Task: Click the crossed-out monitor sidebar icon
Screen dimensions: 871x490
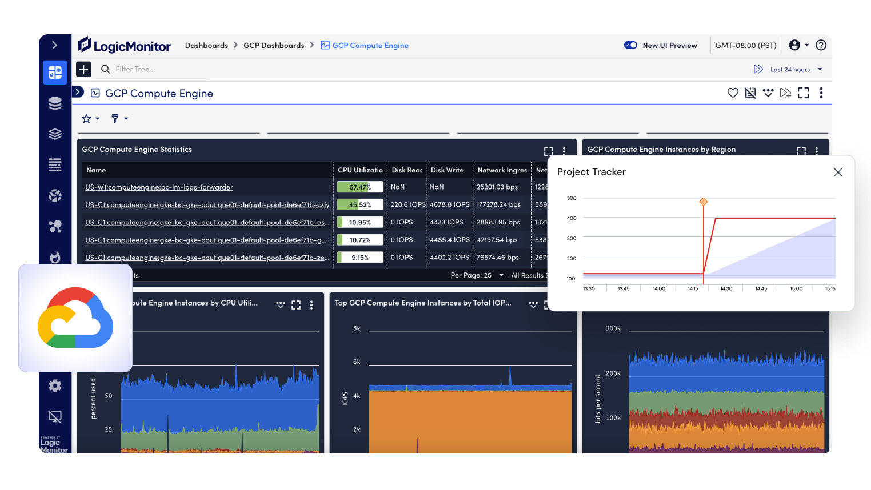Action: click(55, 416)
